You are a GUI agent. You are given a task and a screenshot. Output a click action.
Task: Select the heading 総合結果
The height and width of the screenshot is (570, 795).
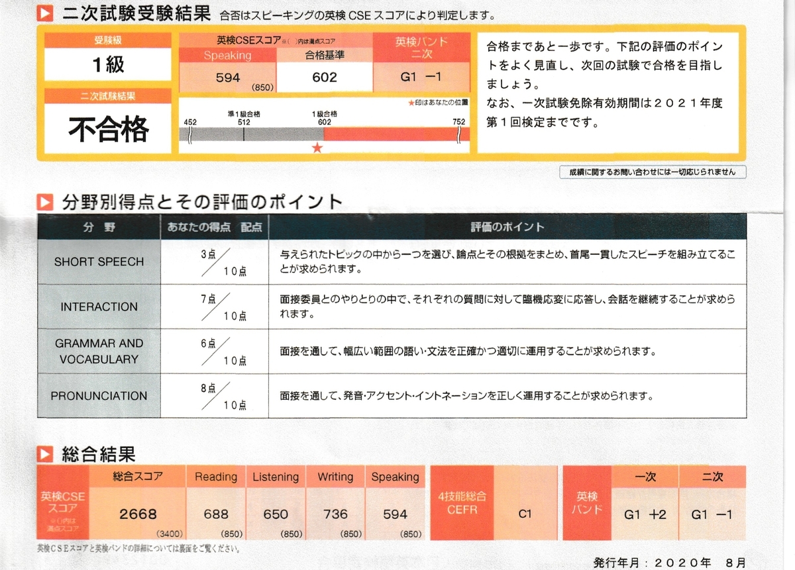pyautogui.click(x=98, y=454)
